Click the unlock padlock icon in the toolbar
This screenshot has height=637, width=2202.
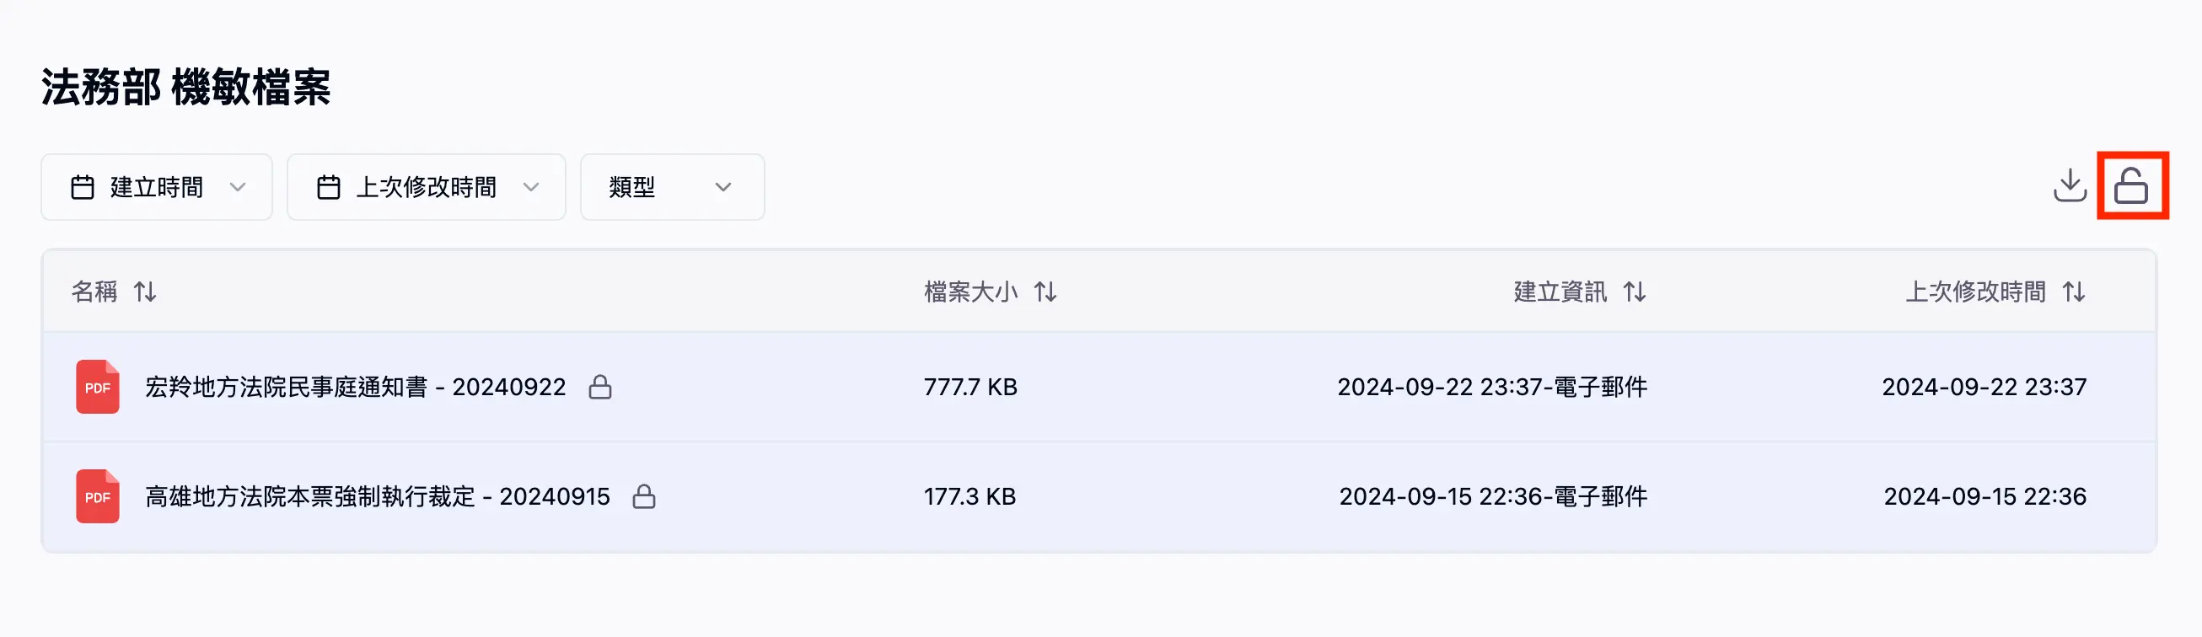pyautogui.click(x=2133, y=187)
